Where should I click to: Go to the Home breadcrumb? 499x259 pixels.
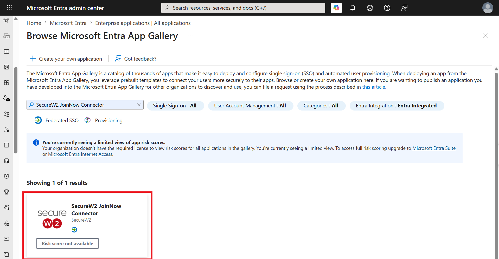pos(34,23)
